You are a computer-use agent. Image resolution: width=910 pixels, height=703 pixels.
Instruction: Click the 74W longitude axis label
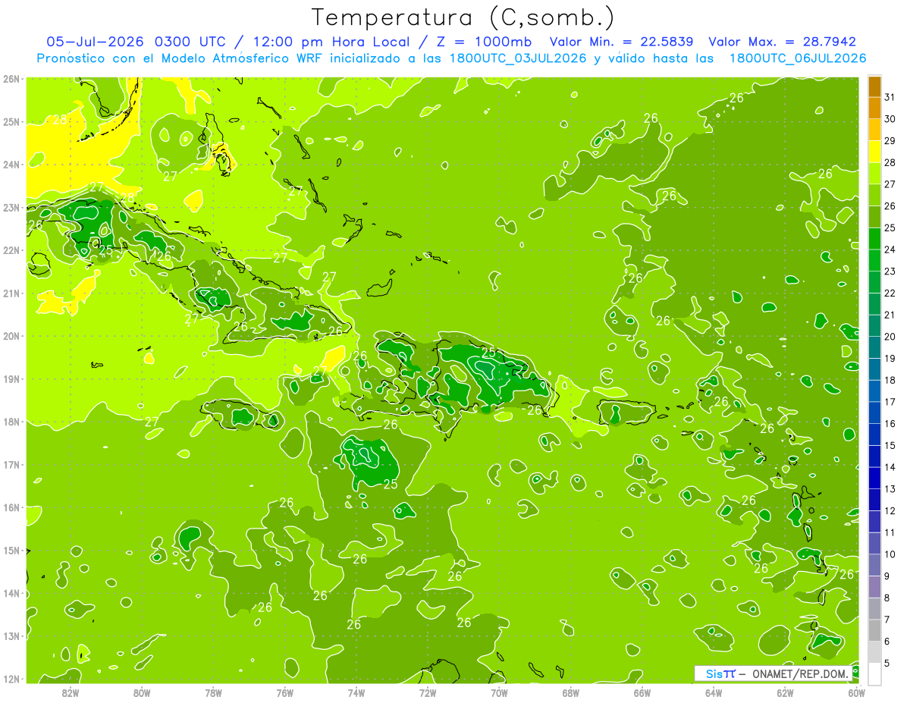356,692
